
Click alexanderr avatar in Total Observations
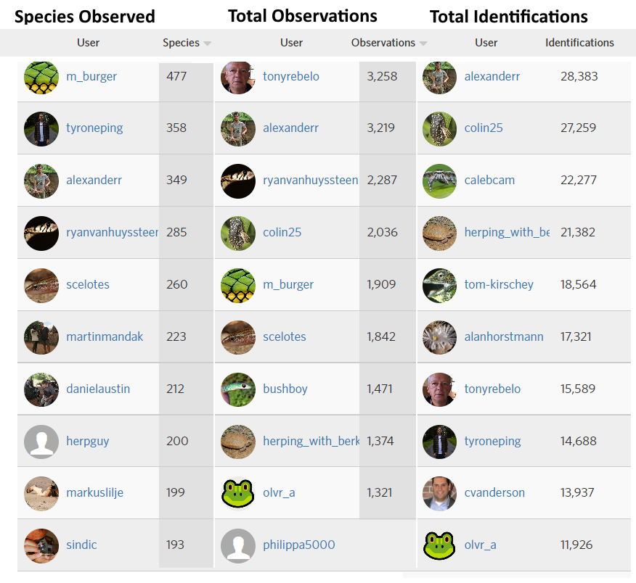coord(238,129)
